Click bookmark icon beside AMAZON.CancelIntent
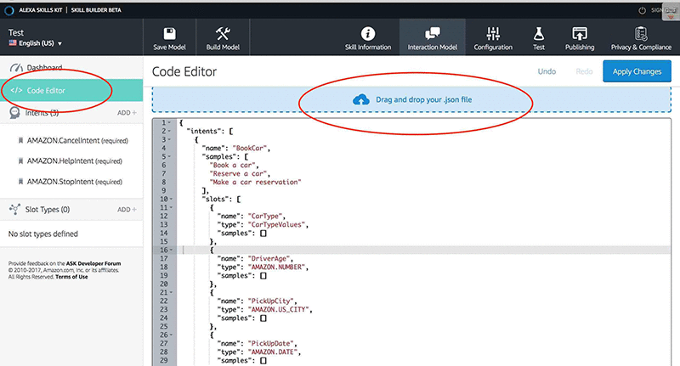This screenshot has width=680, height=366. [20, 140]
